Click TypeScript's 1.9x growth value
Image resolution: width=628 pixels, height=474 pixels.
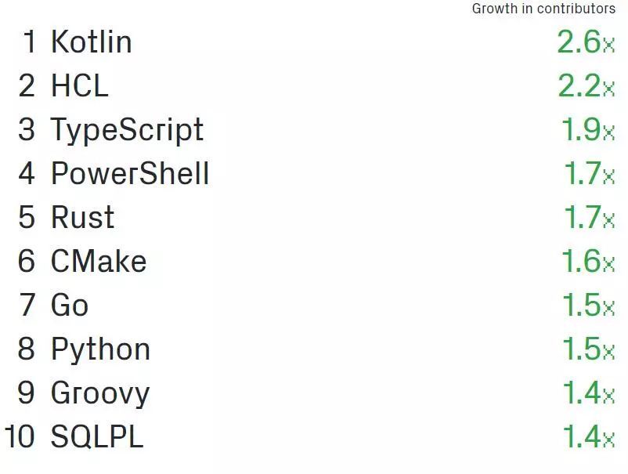[587, 129]
